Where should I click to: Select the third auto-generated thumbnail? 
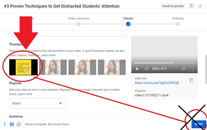[x=82, y=67]
